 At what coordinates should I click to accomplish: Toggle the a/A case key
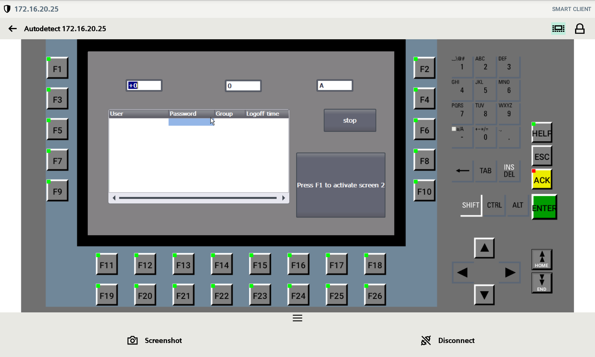462,137
